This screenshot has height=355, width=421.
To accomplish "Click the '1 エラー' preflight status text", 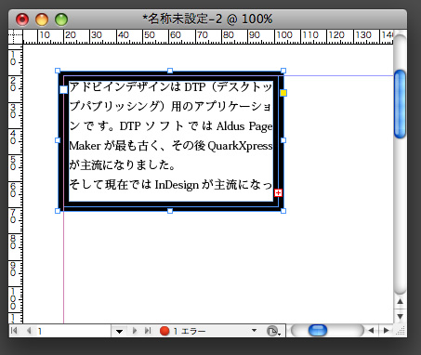I will tap(190, 331).
